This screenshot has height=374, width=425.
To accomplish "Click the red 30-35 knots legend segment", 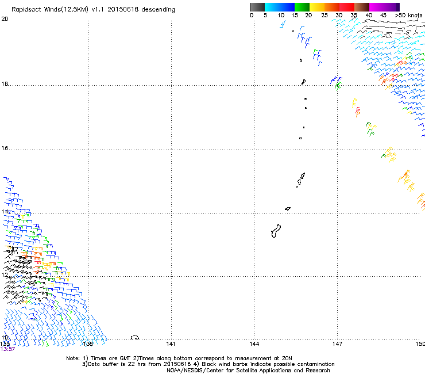I will tap(347, 7).
